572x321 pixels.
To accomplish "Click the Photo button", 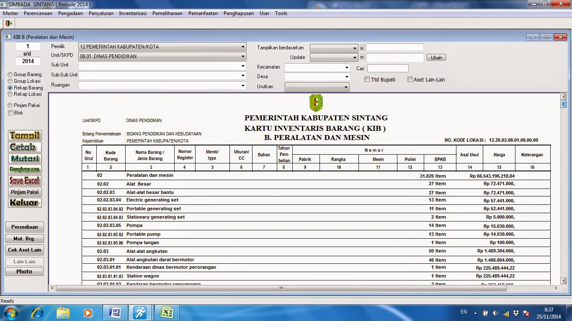I will [x=24, y=272].
